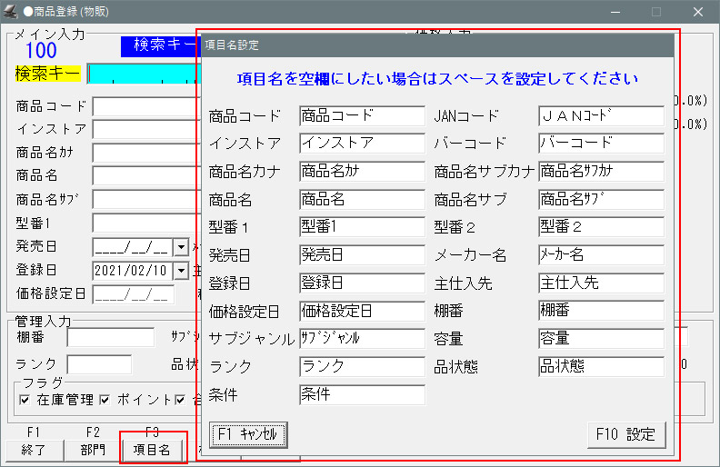
Task: Click the cyan 検索キー input box
Action: 141,74
